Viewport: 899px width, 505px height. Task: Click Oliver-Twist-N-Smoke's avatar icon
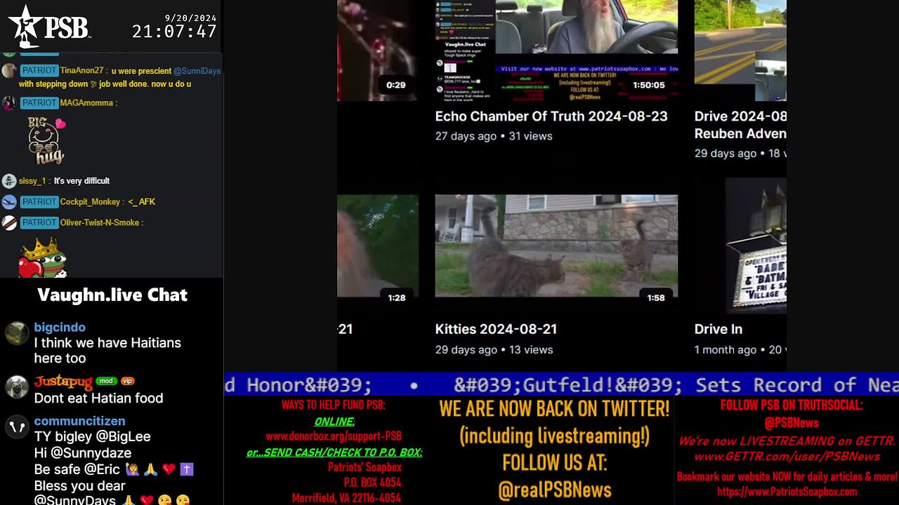coord(9,223)
